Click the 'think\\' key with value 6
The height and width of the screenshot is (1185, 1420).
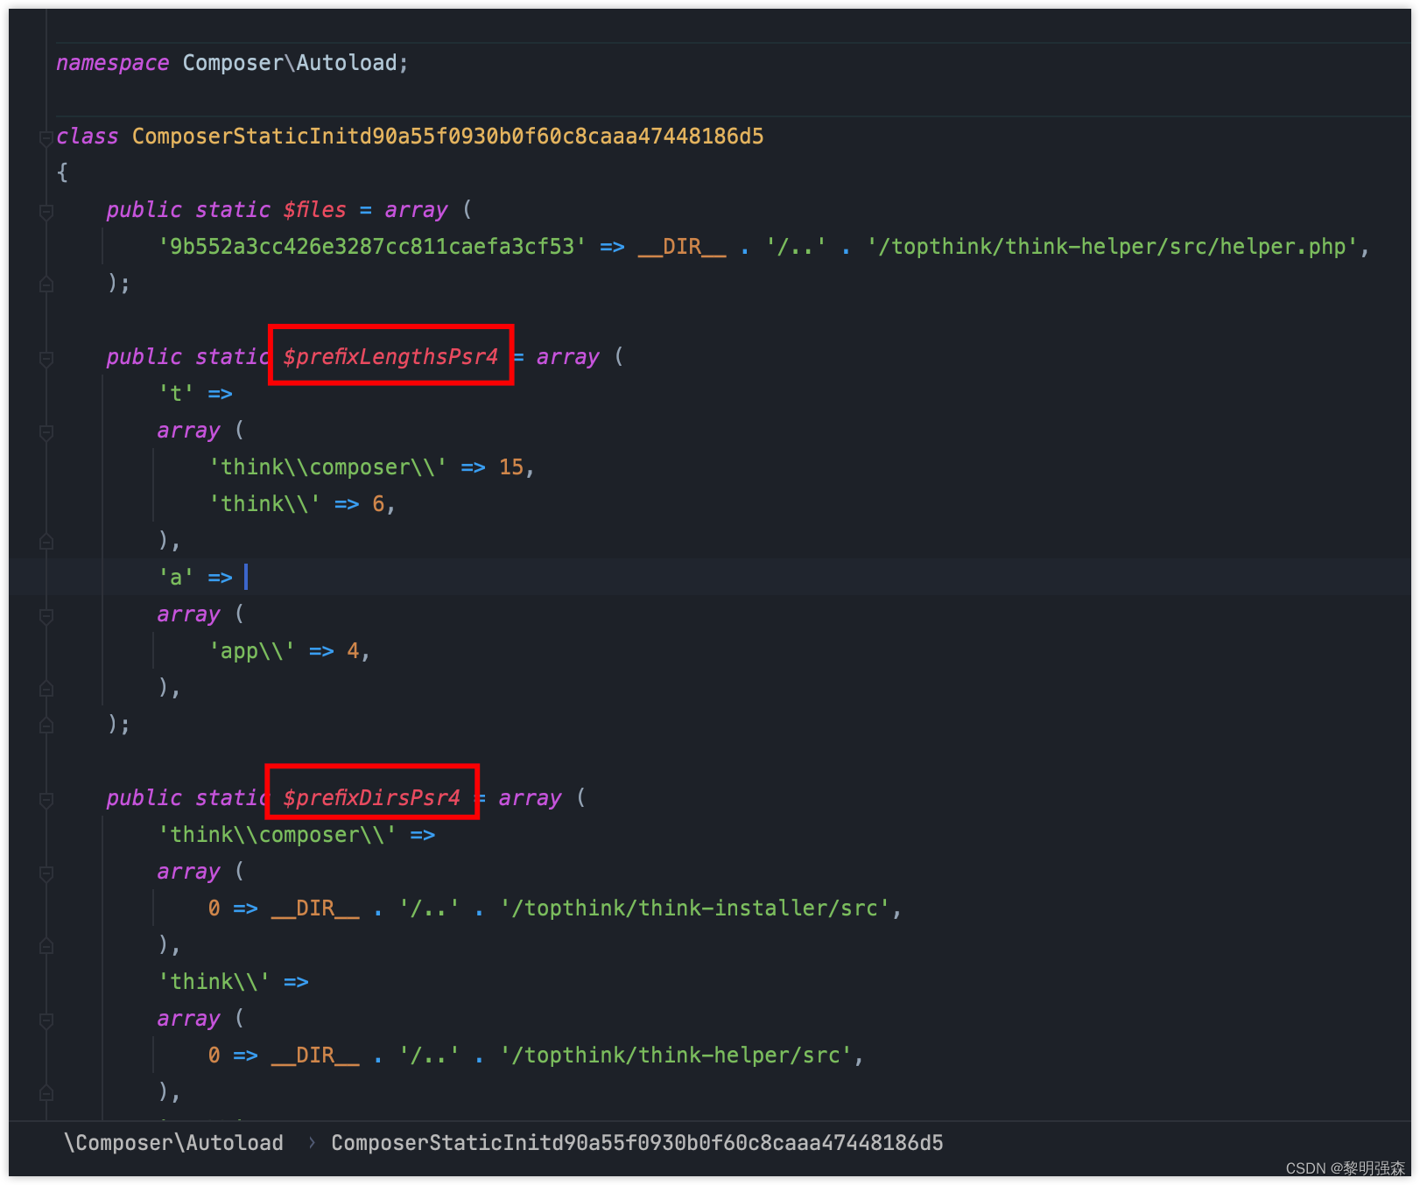264,504
